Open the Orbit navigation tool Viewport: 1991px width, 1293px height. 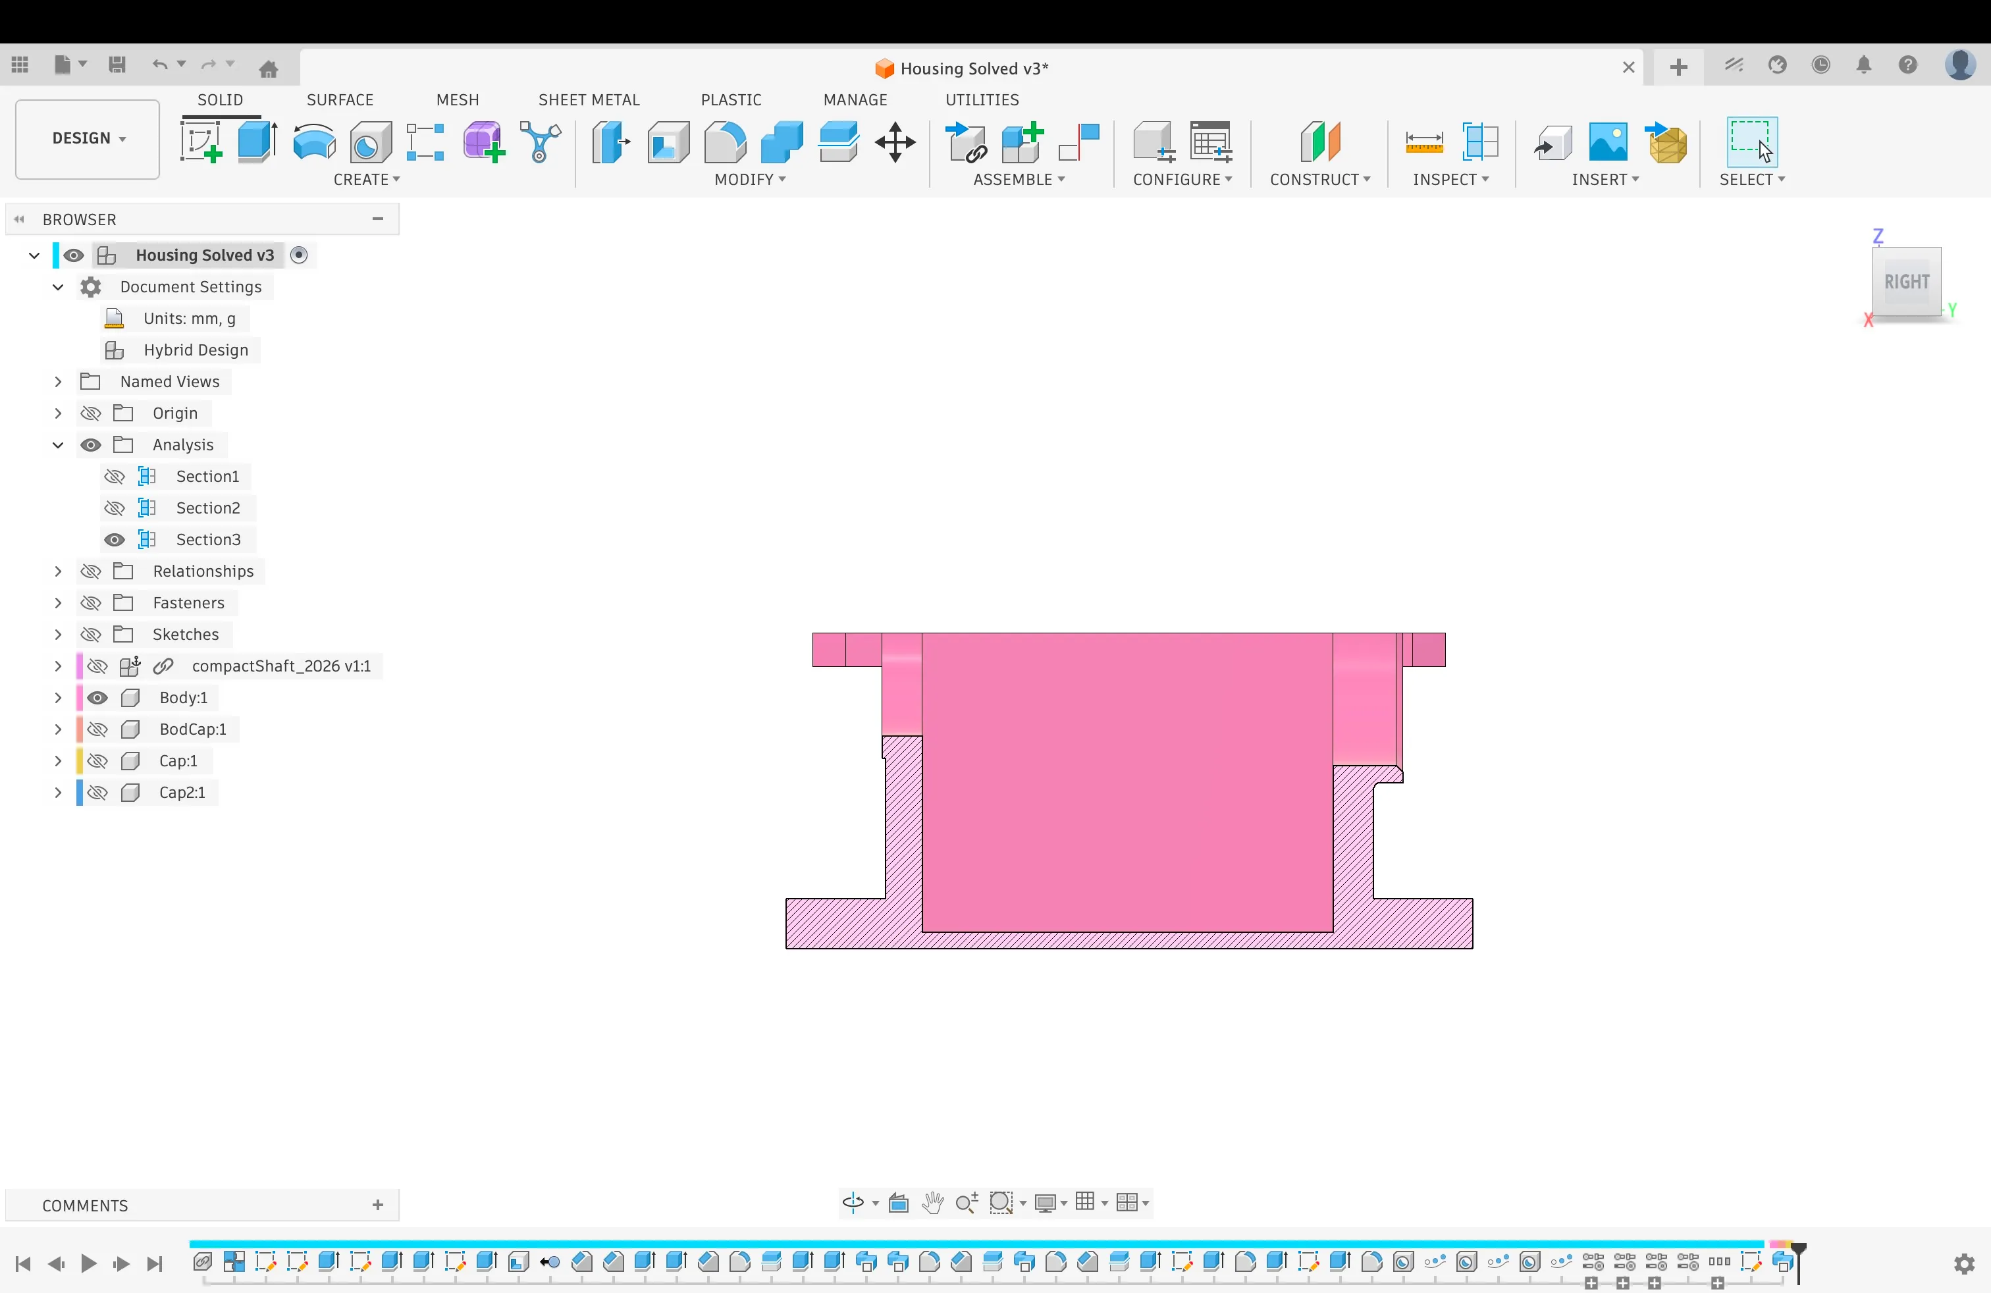[x=853, y=1203]
